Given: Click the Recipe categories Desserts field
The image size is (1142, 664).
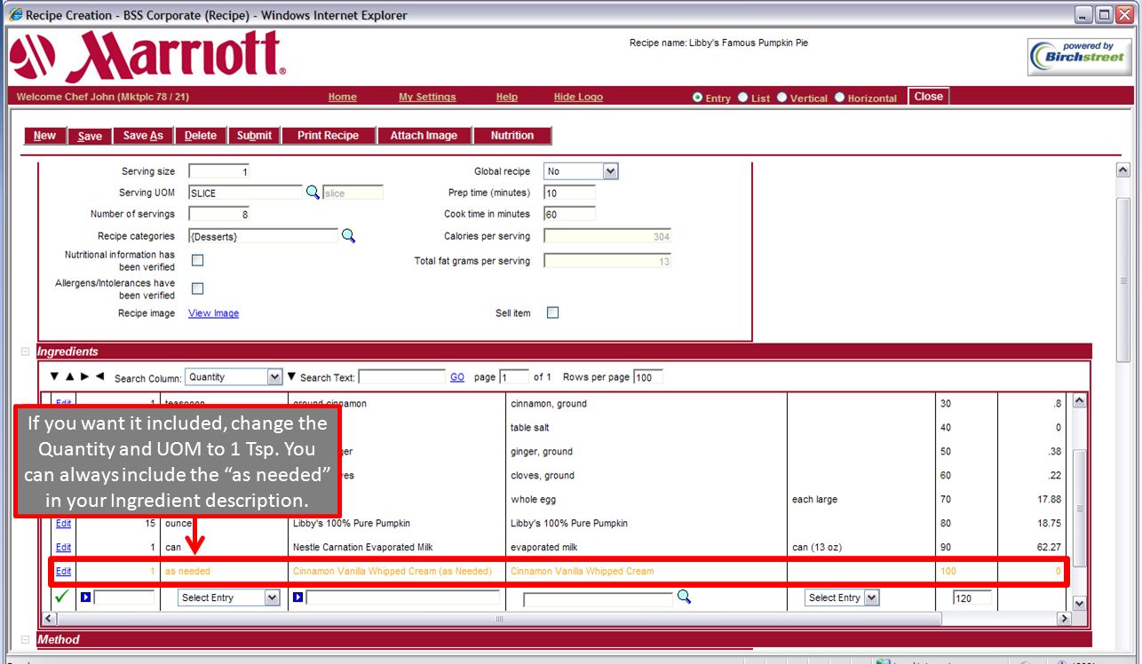Looking at the screenshot, I should pos(263,236).
